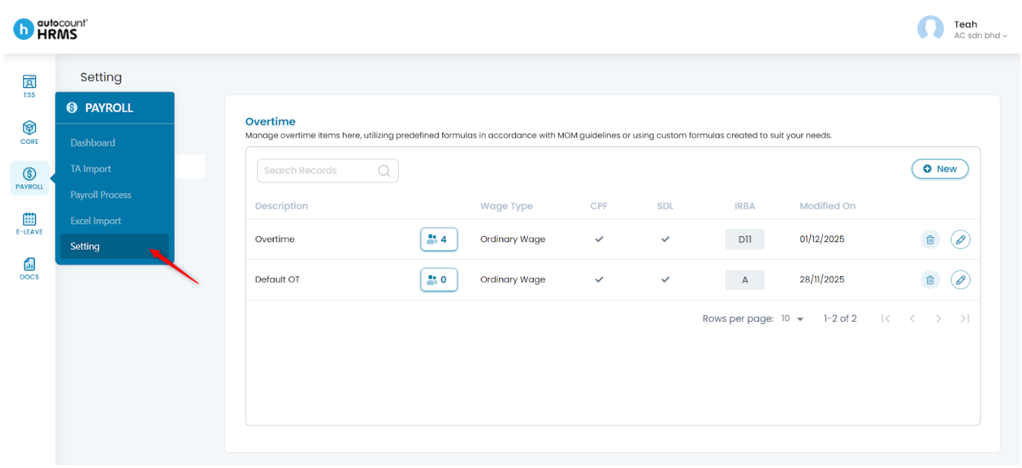The height and width of the screenshot is (468, 1022).
Task: Expand the AC sdn bhd company dropdown
Action: click(x=980, y=36)
